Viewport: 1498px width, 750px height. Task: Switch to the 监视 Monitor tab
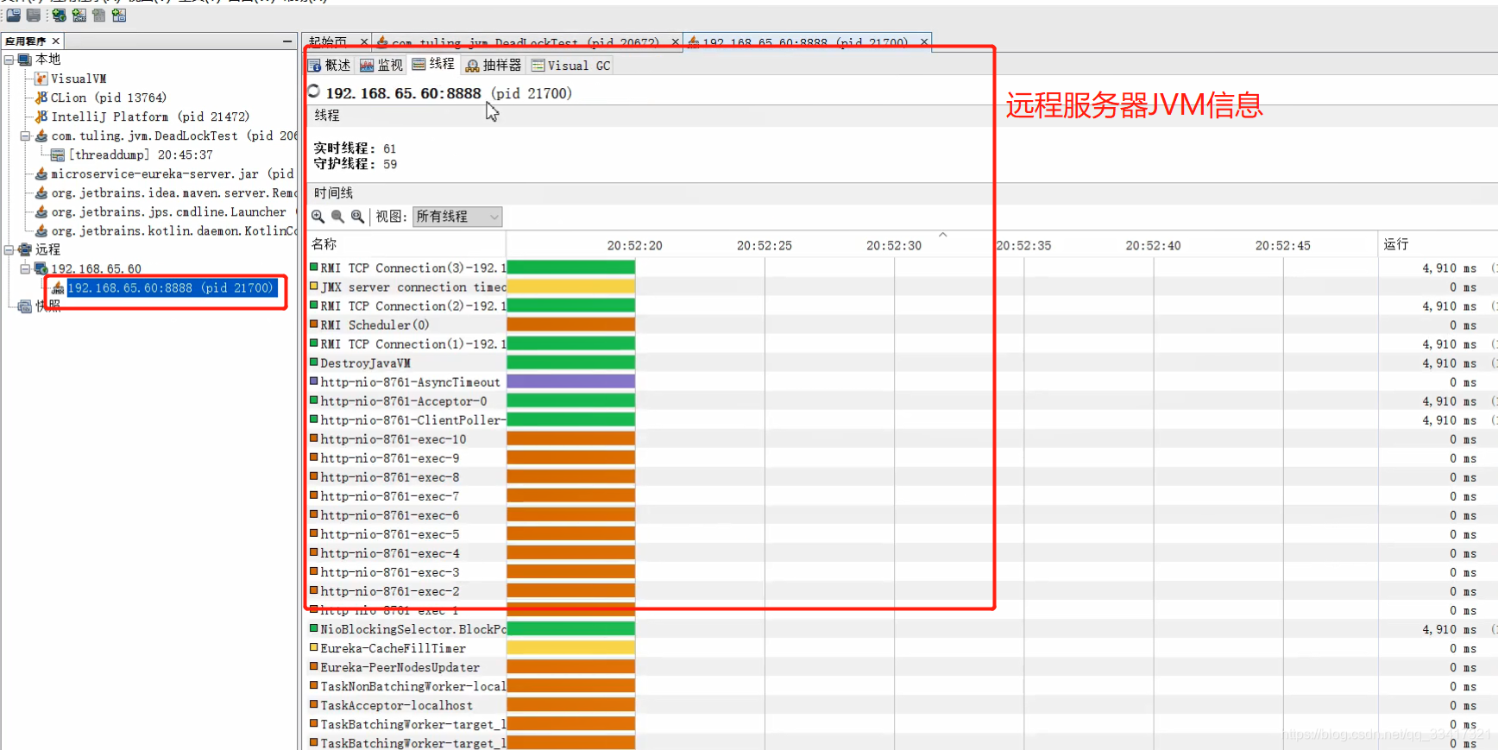tap(381, 66)
